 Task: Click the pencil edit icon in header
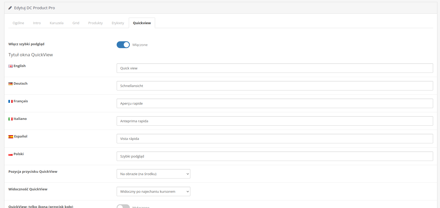[x=10, y=8]
